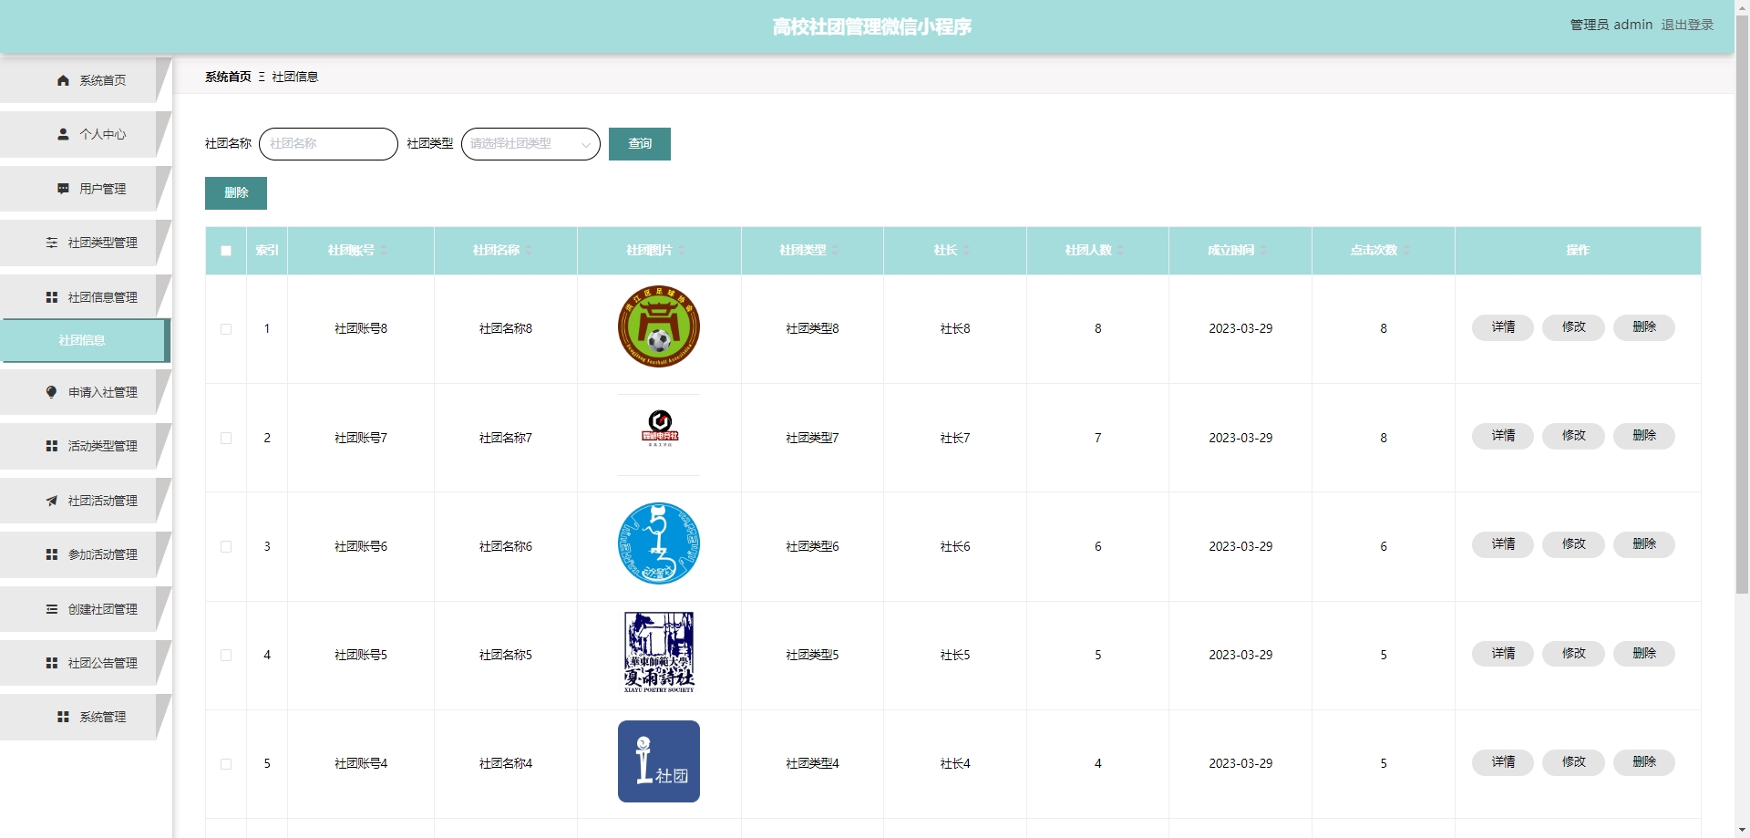Expand 活动类型管理 menu
Viewport: 1750px width, 838px height.
[x=85, y=446]
